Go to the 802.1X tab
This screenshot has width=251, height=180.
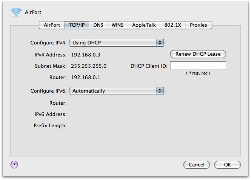pos(172,25)
